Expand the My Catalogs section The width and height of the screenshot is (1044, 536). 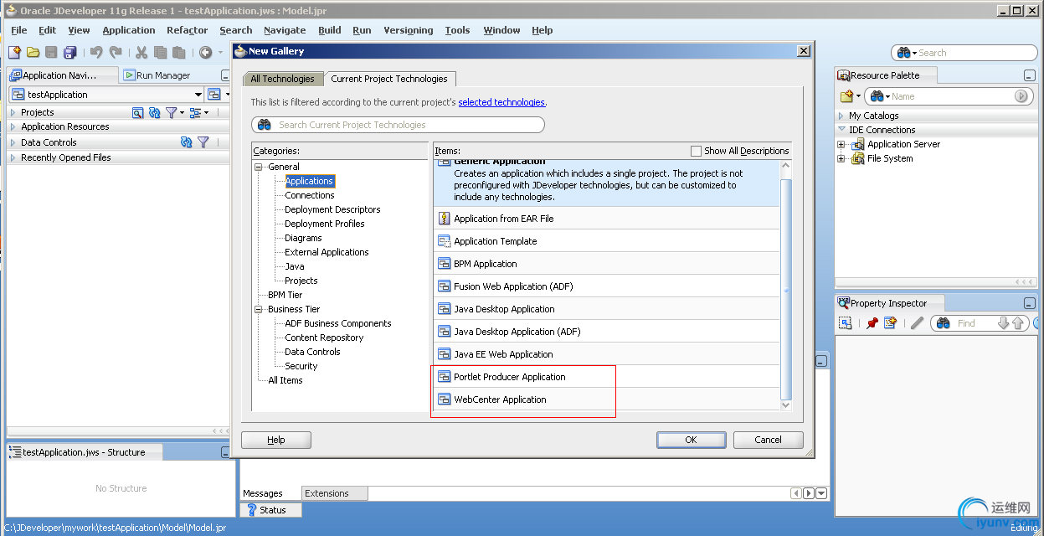(x=841, y=116)
